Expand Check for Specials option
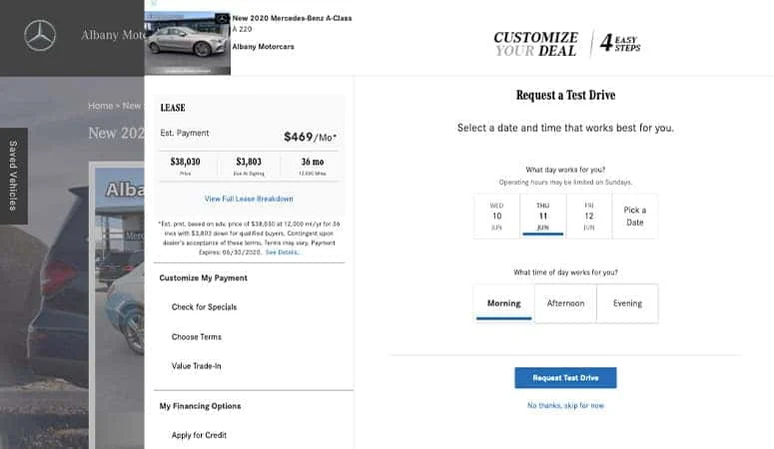 click(x=204, y=307)
